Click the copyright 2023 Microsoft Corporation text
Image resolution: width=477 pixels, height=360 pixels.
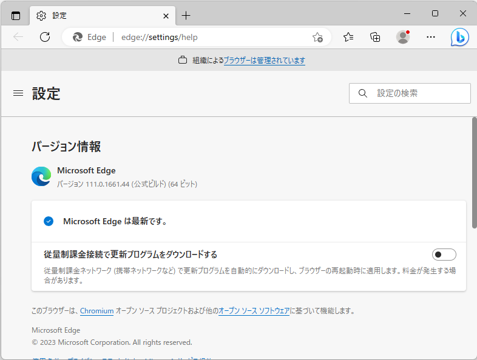(112, 342)
